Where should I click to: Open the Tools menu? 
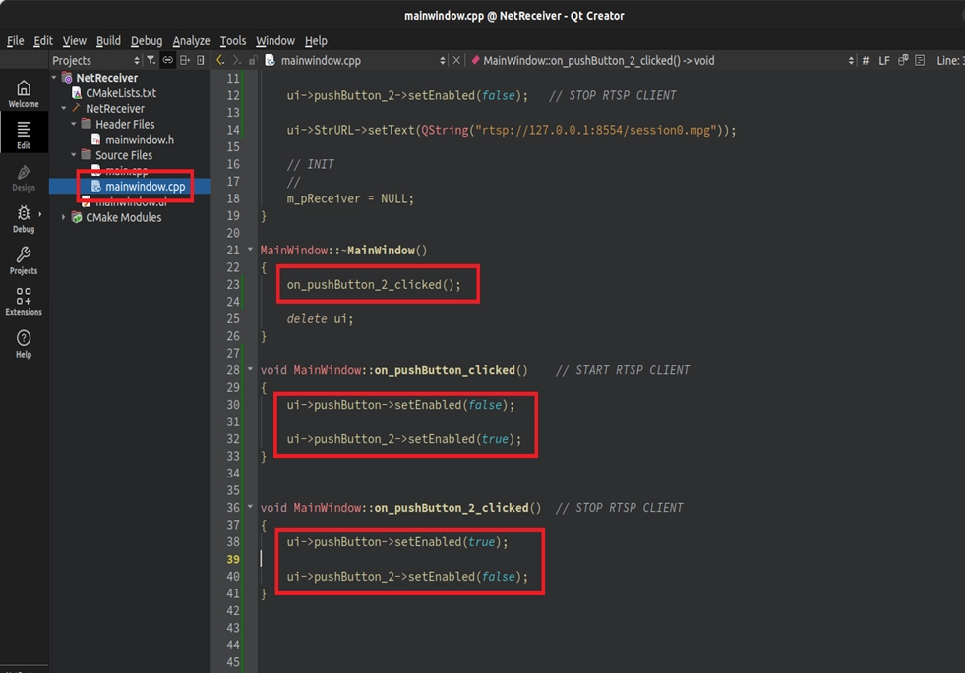tap(232, 40)
